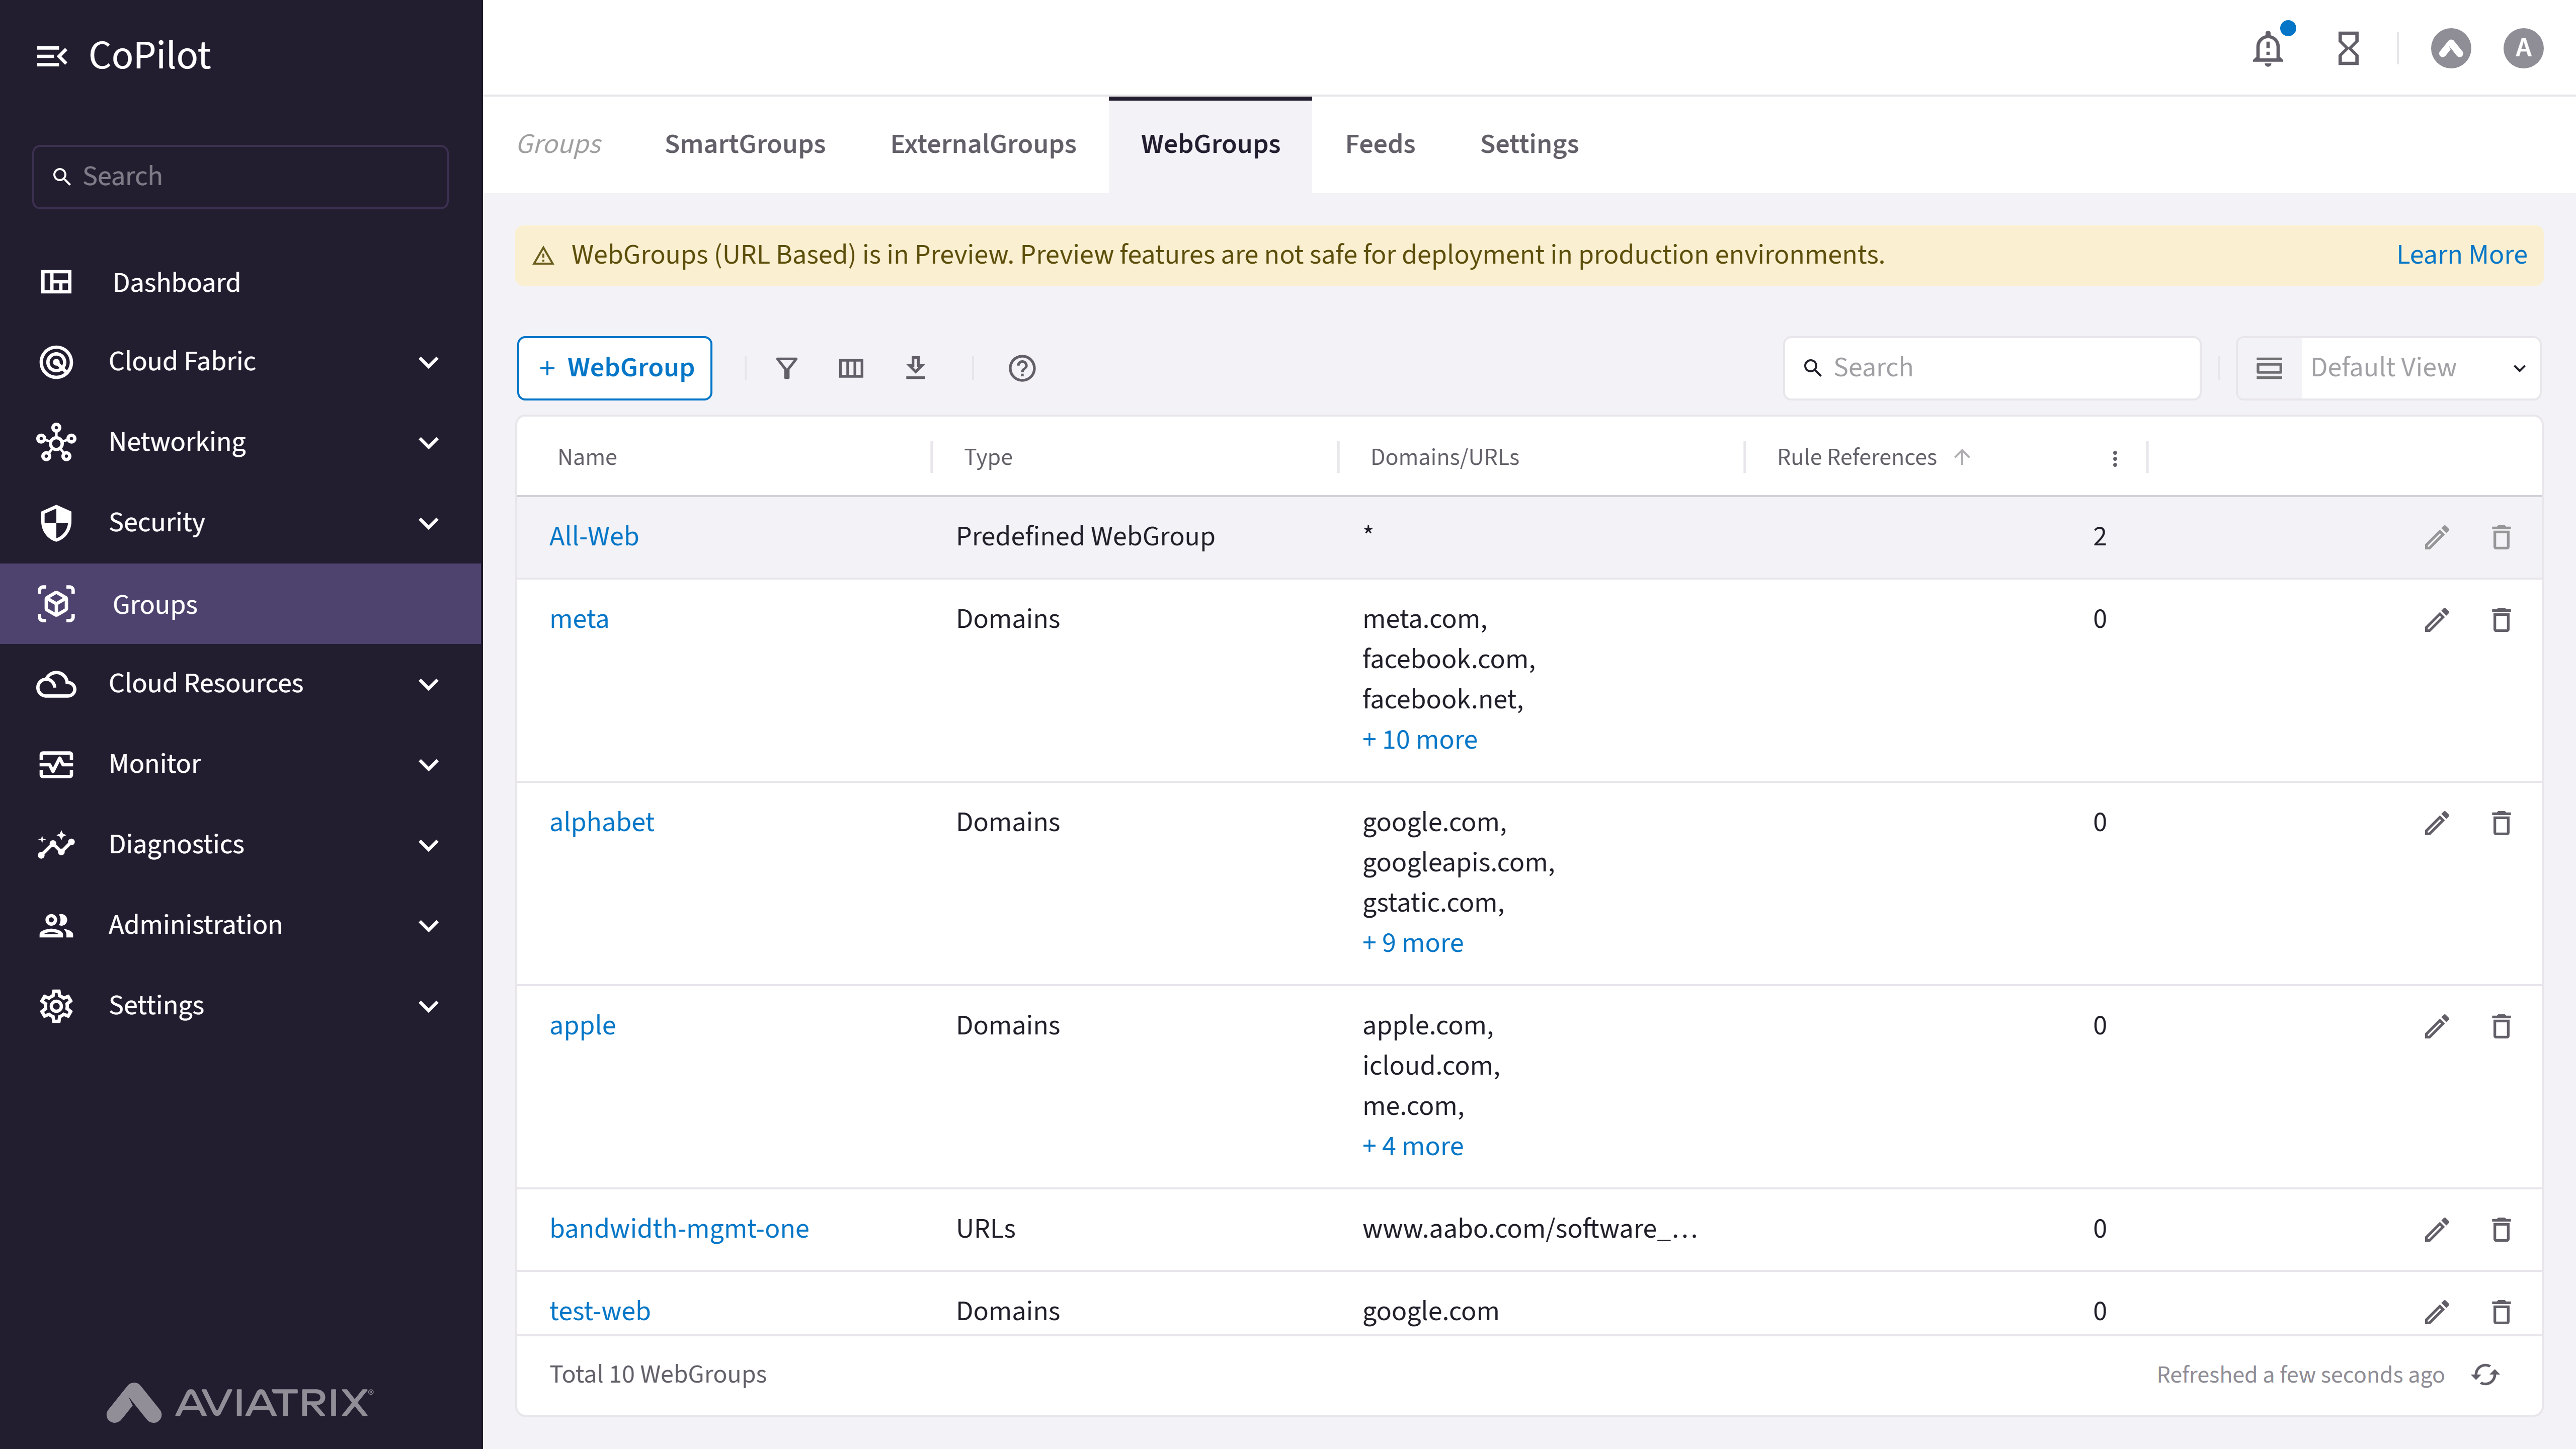Open the Learn More link

2461,255
